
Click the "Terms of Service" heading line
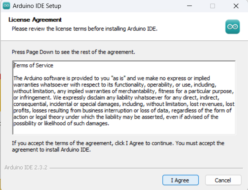[x=33, y=65]
